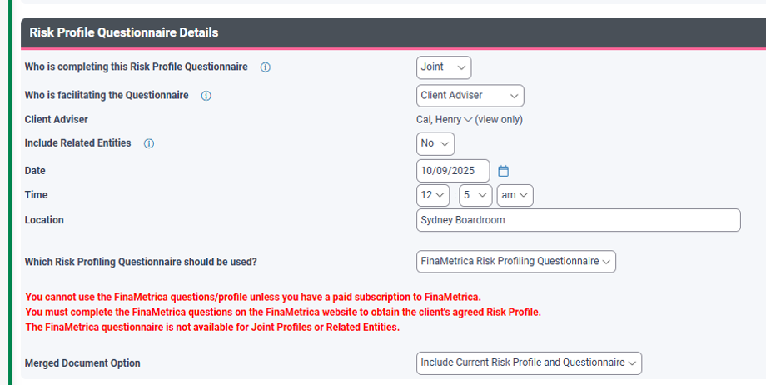This screenshot has width=766, height=385.
Task: Open the minutes dropdown showing 5
Action: 475,195
